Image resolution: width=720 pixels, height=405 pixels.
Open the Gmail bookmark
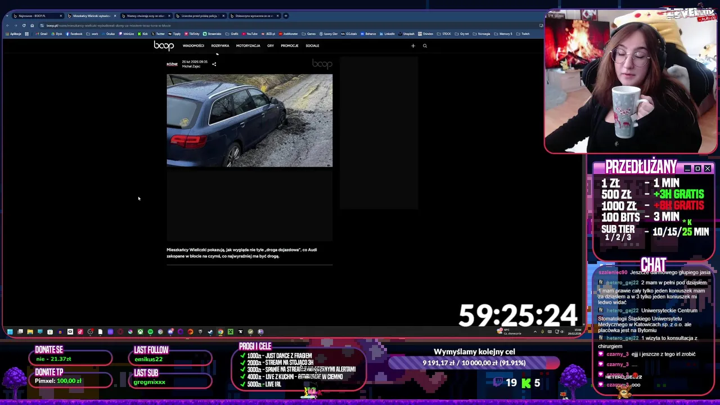41,34
